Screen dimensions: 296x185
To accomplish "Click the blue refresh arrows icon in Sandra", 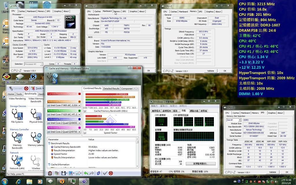I will (x=98, y=173).
